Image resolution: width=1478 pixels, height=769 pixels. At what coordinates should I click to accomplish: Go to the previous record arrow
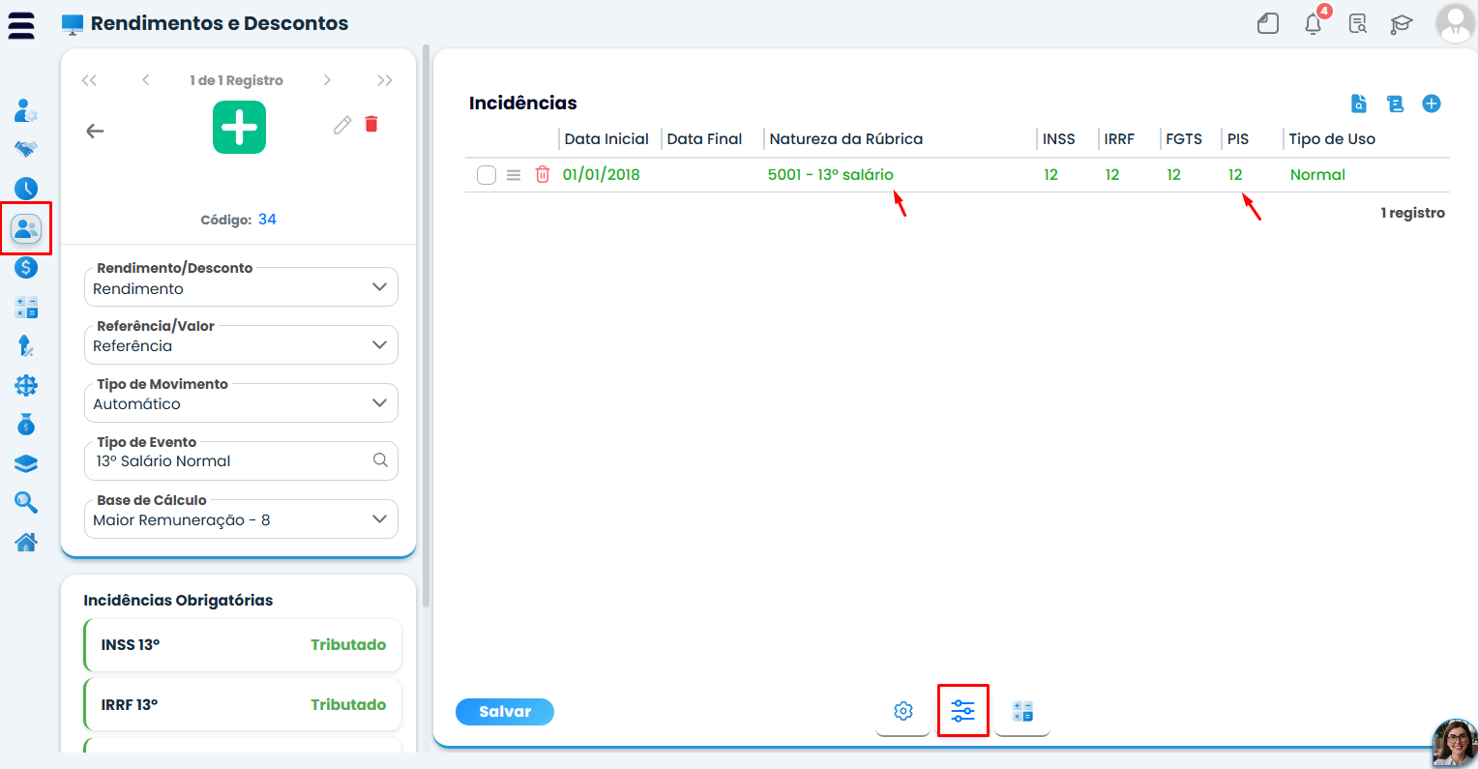click(145, 80)
